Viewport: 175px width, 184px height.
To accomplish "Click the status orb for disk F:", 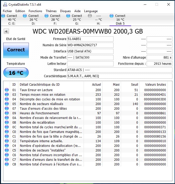I will (x=46, y=16).
